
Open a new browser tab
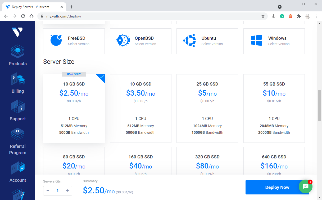[72, 7]
